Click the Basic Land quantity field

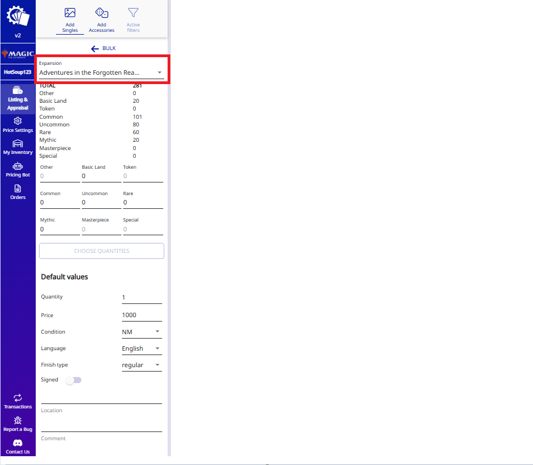coord(101,176)
